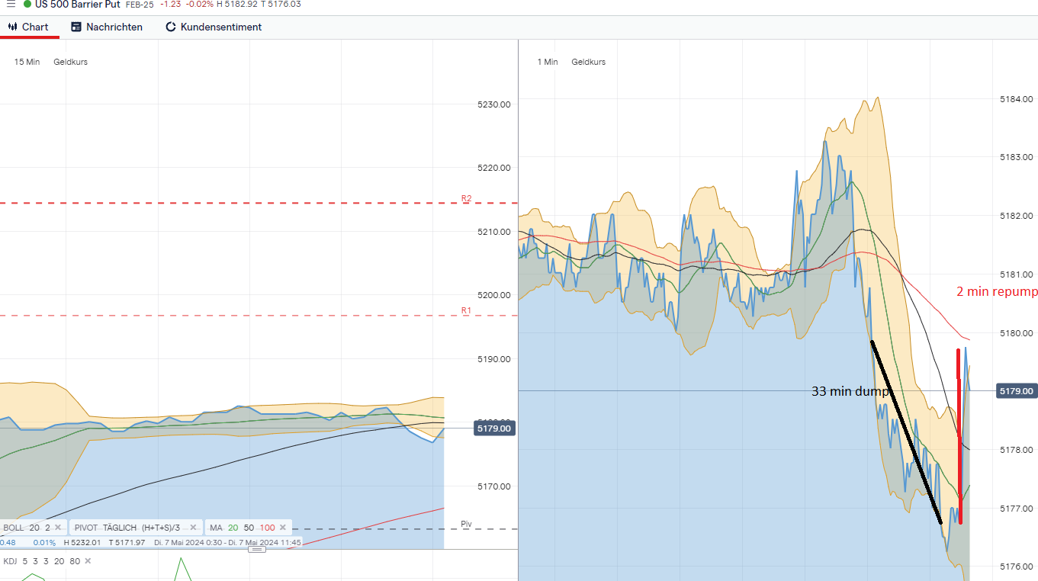Screen dimensions: 1038x581
Task: Remove the PIVOT TÄGLICH indicator
Action: point(195,528)
